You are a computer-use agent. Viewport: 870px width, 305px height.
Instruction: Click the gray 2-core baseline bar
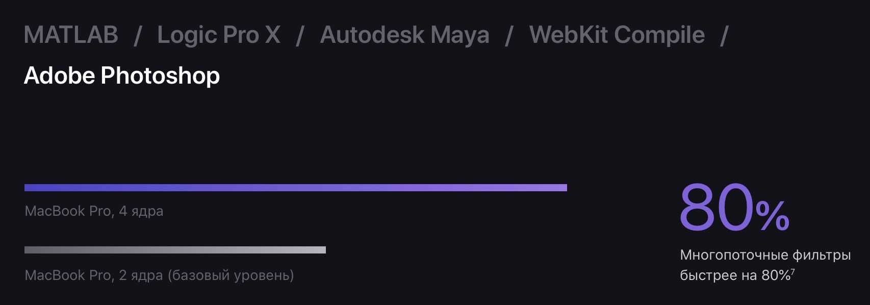175,250
